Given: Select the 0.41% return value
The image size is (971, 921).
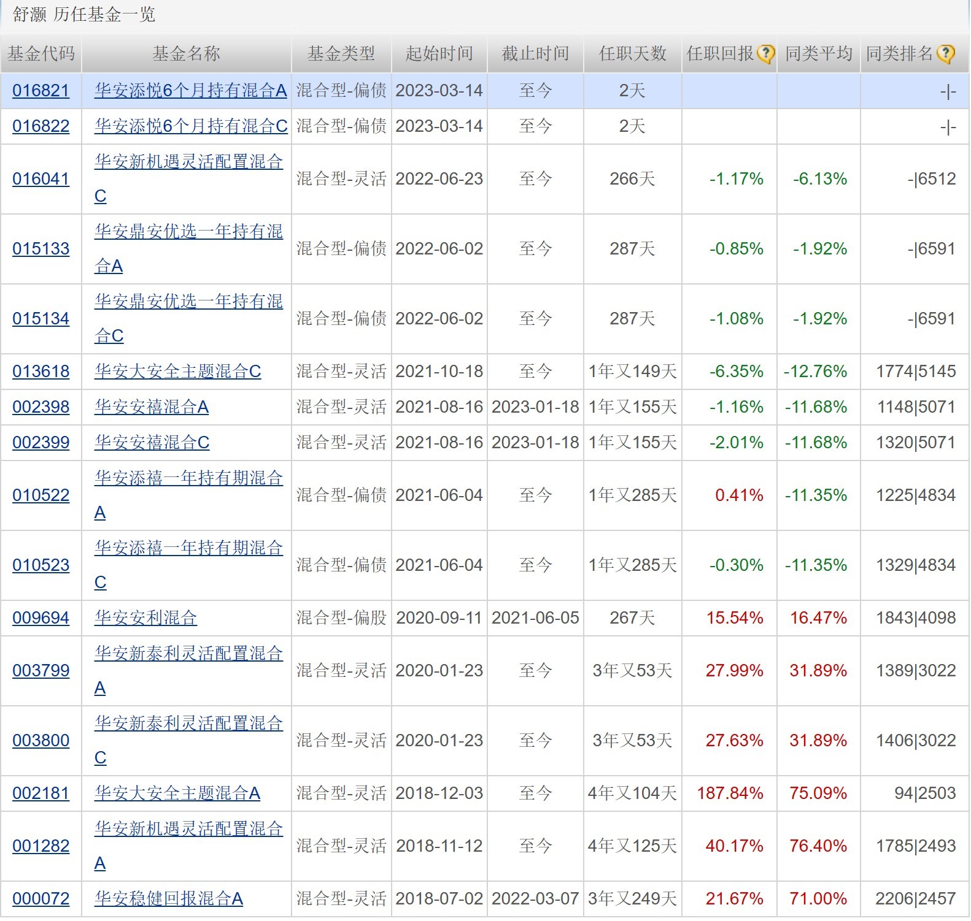Looking at the screenshot, I should coord(740,495).
